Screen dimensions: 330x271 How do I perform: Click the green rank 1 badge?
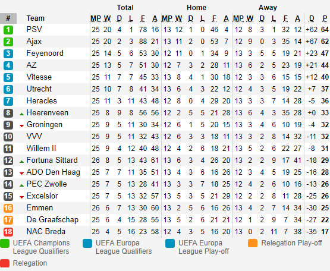pyautogui.click(x=8, y=30)
